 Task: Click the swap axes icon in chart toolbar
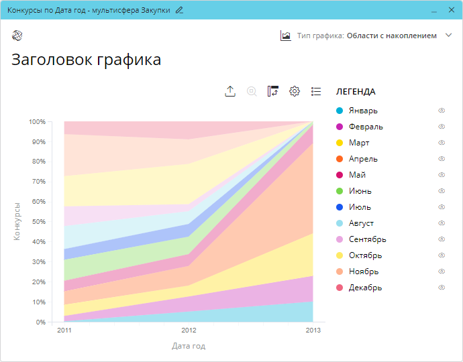[273, 92]
